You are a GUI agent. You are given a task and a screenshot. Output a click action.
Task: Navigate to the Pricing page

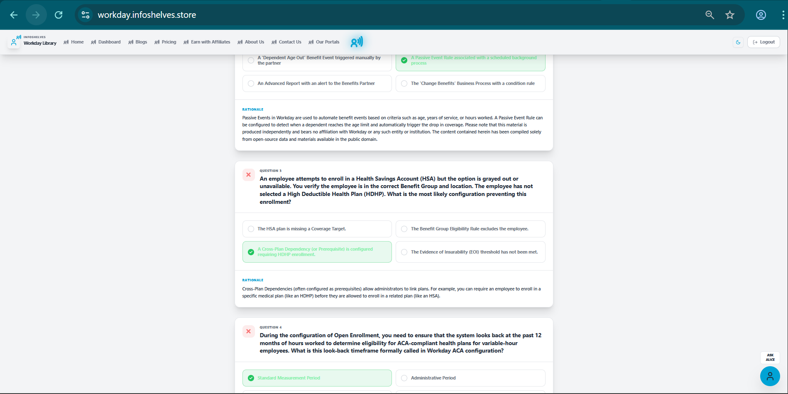(165, 42)
